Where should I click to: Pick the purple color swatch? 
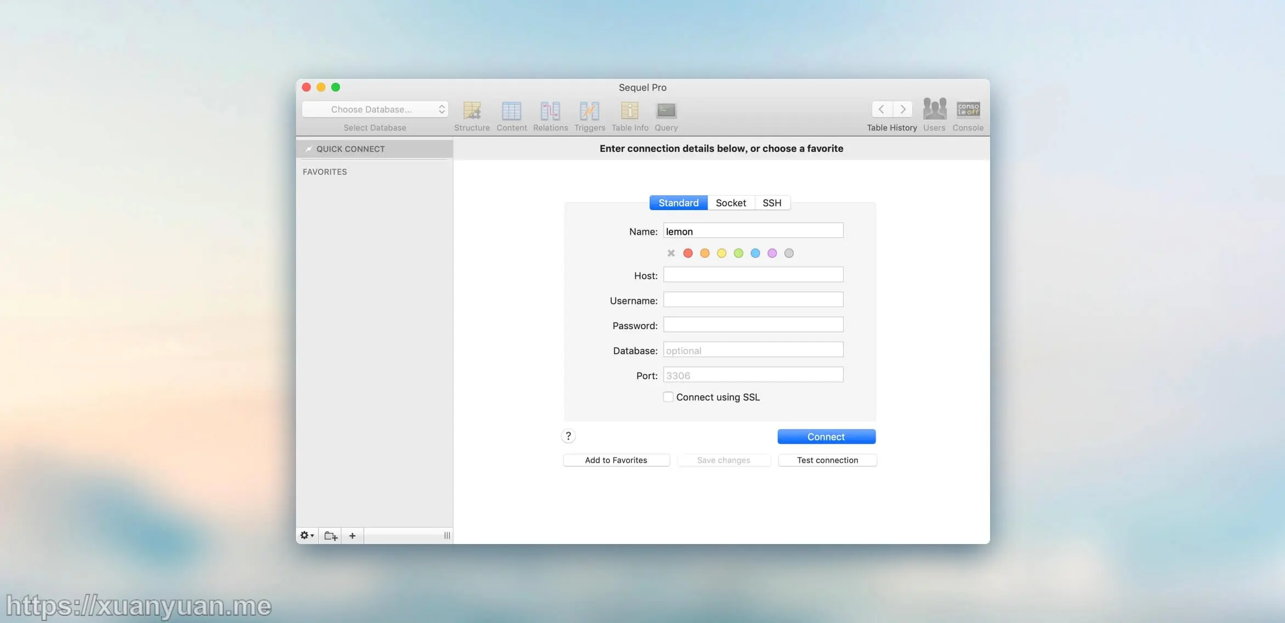(772, 253)
